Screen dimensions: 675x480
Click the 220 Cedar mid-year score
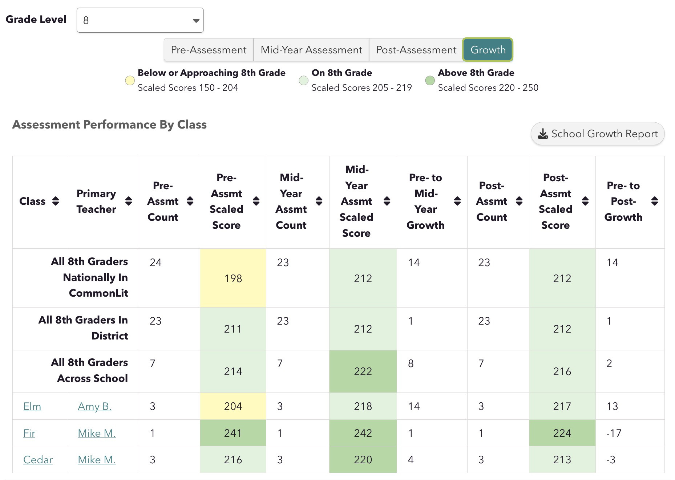pos(363,460)
